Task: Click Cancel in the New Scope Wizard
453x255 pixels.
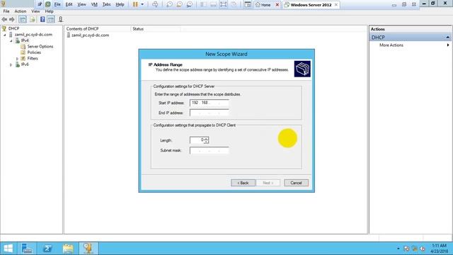Action: (296, 183)
